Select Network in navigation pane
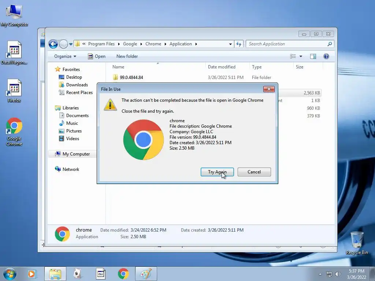Viewport: 375px width, 281px height. (x=71, y=169)
